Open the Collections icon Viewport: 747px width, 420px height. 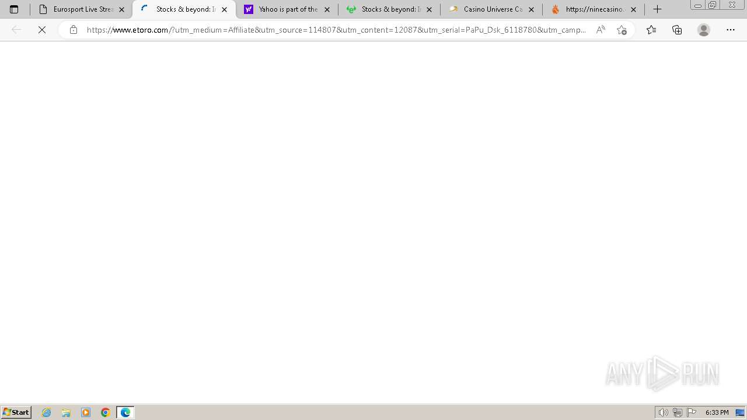(x=677, y=30)
